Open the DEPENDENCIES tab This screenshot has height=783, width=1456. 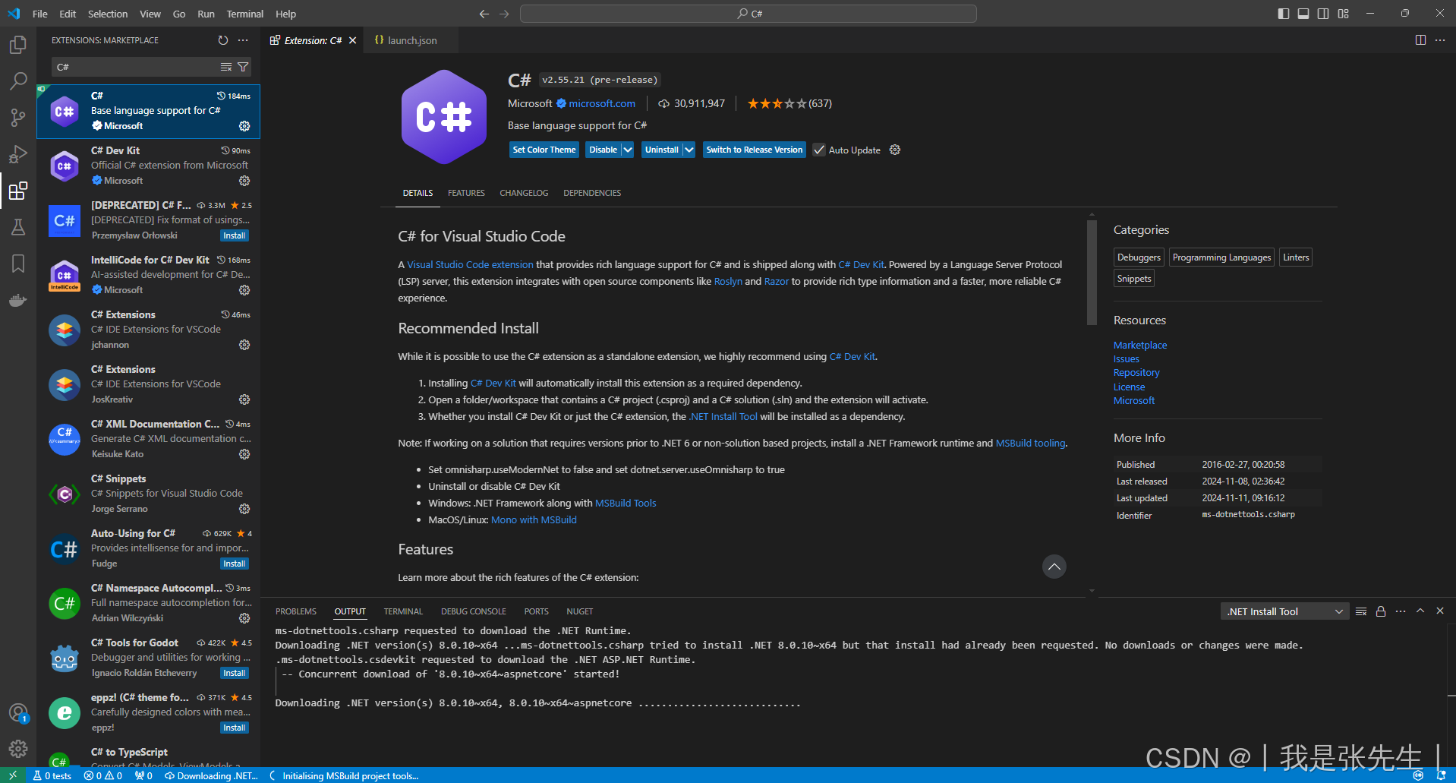592,193
